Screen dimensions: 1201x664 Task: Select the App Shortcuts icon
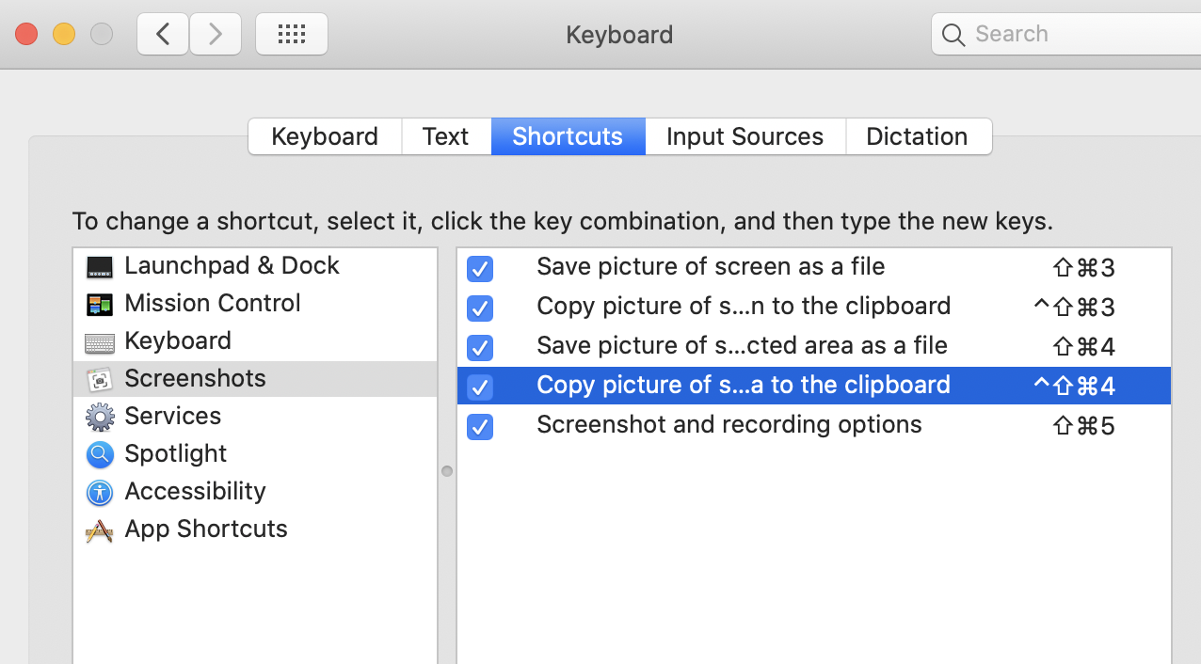click(x=100, y=530)
